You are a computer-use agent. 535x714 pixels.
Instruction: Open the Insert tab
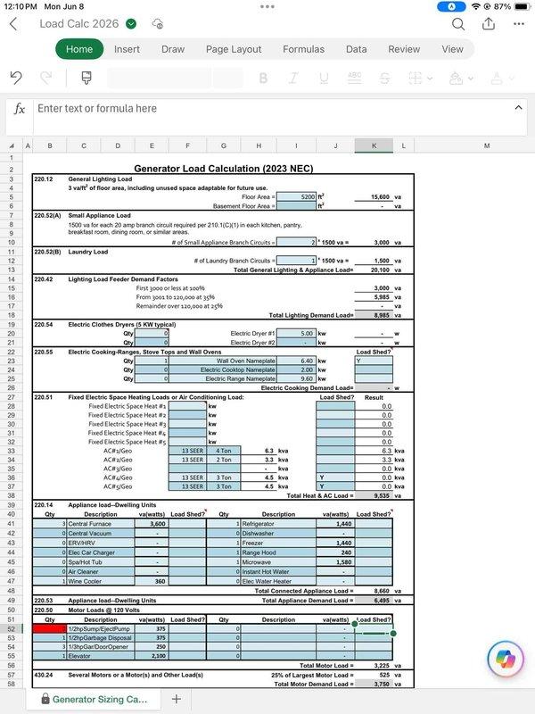pyautogui.click(x=127, y=49)
